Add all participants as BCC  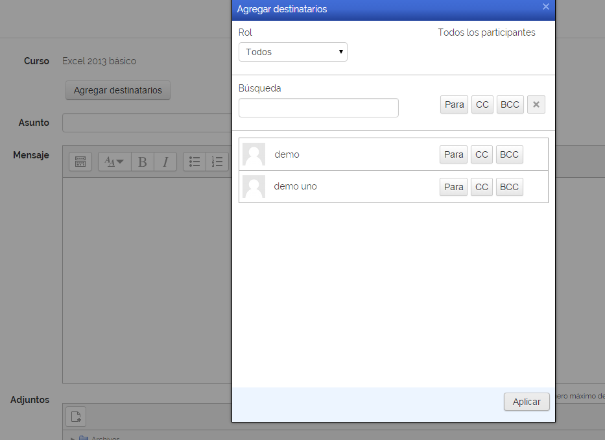click(x=510, y=104)
